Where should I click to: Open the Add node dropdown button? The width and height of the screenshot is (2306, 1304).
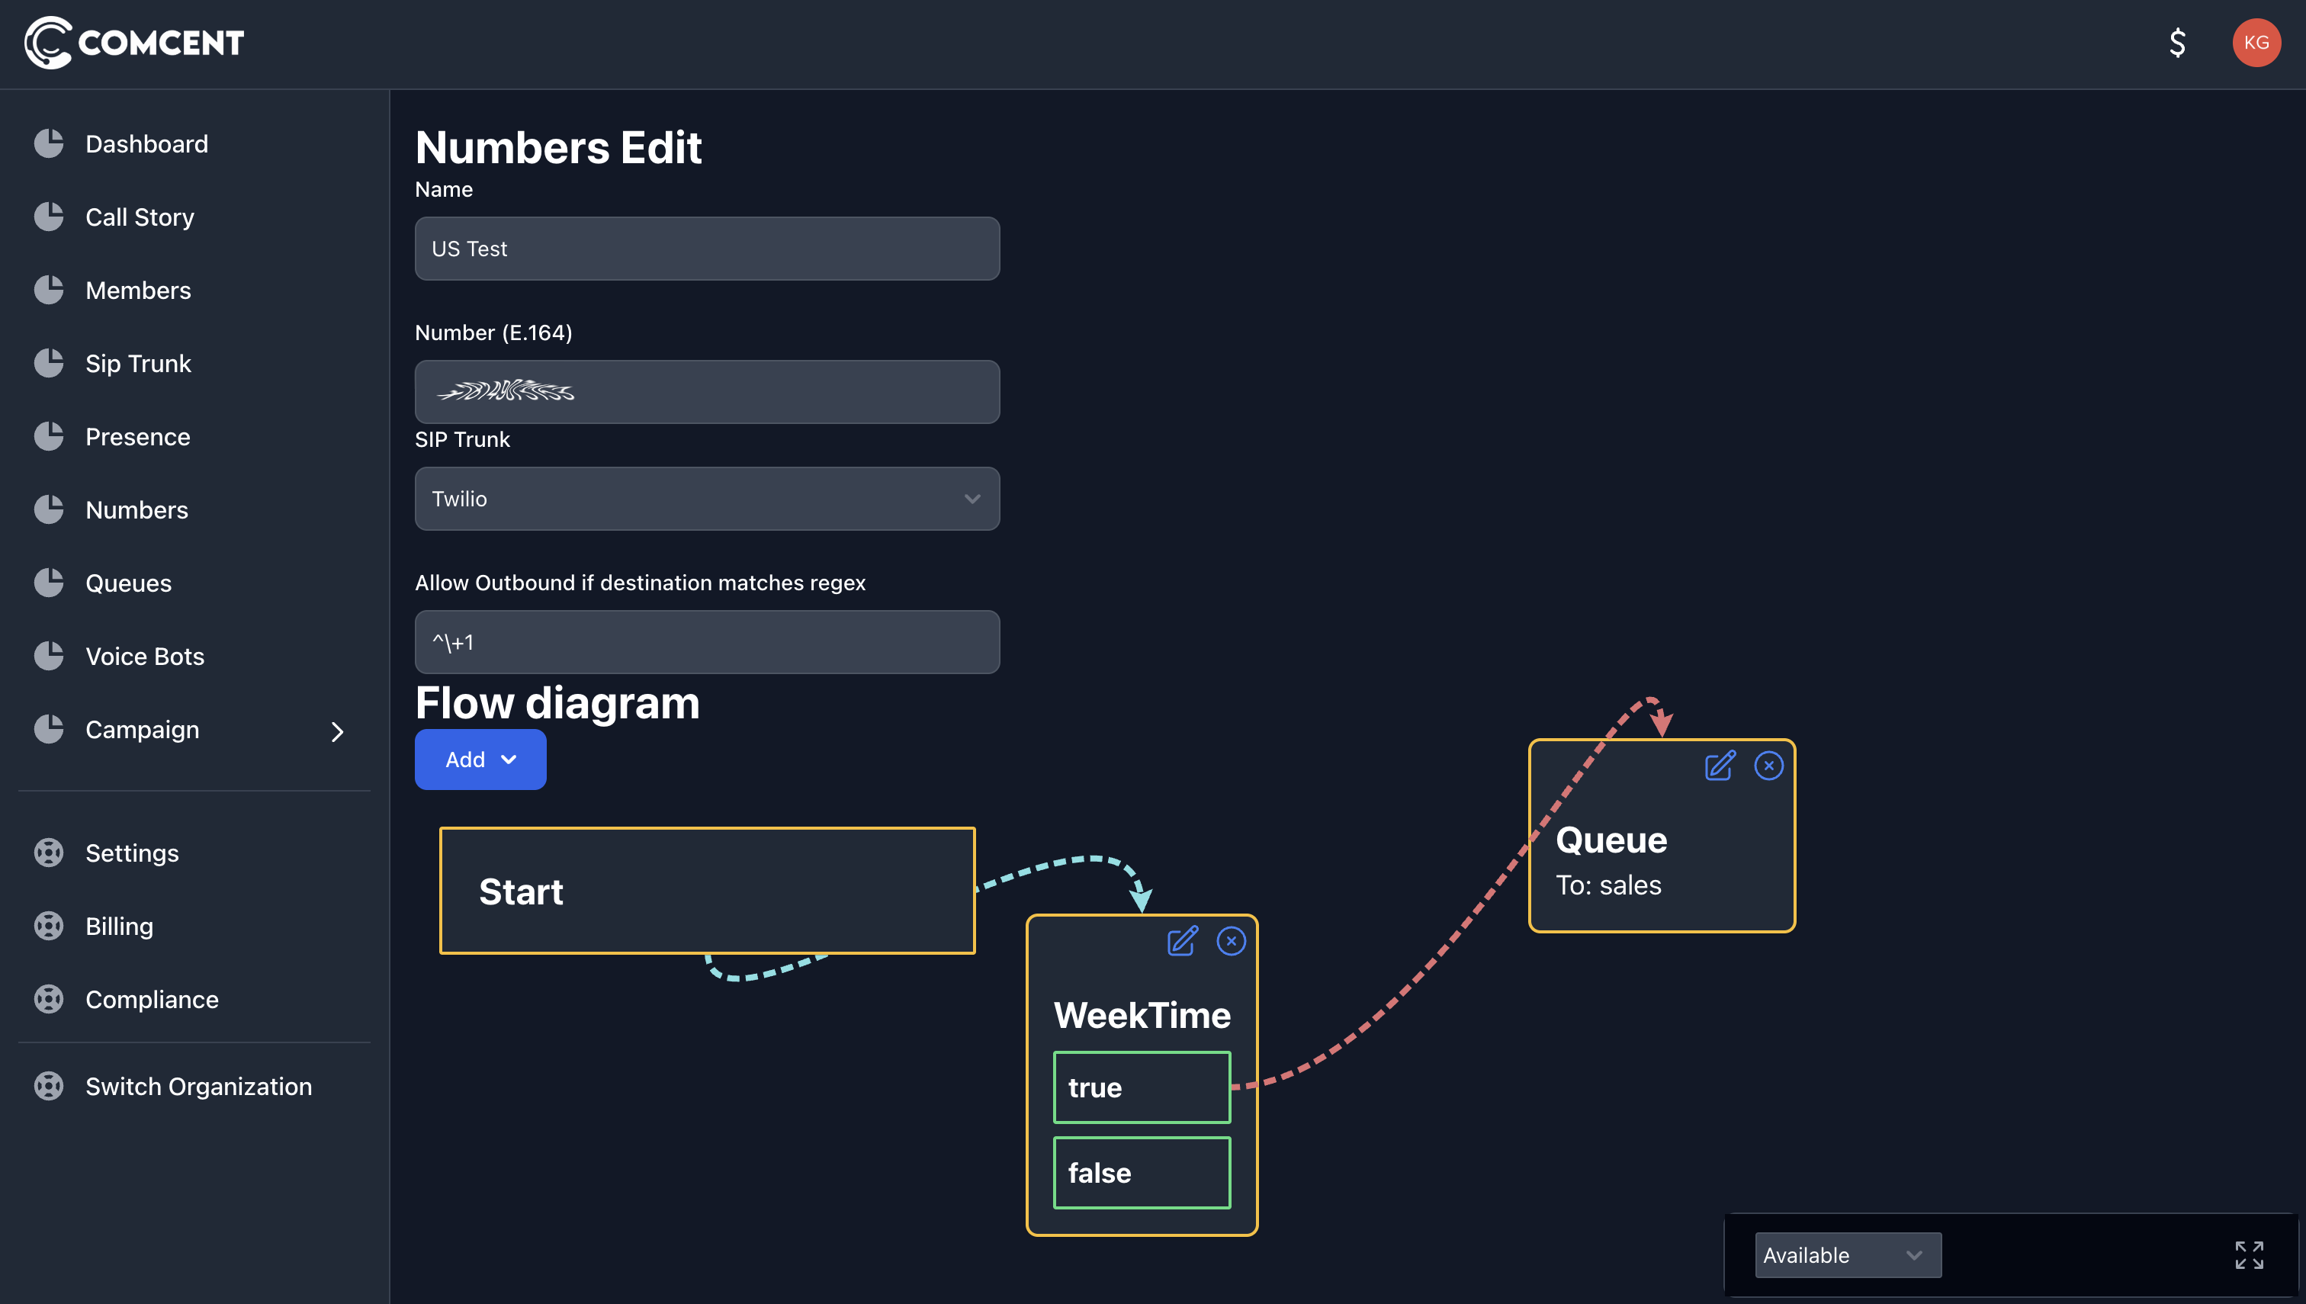pos(480,760)
